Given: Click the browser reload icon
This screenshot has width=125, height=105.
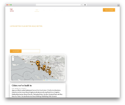Looking at the screenshot, I should point(81,5).
